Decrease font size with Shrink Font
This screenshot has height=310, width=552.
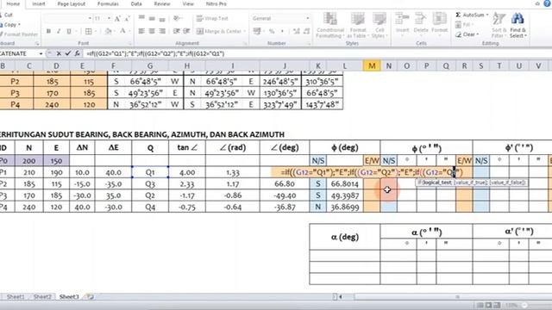tap(127, 18)
